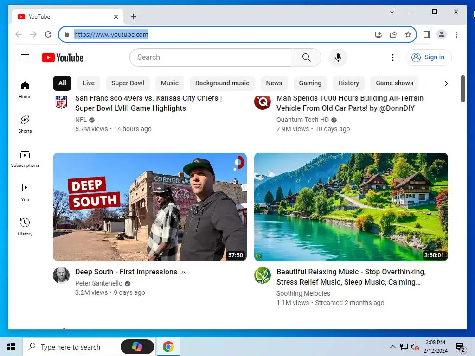Viewport: 475px width, 356px height.
Task: Open Subscriptions from sidebar
Action: [x=25, y=159]
